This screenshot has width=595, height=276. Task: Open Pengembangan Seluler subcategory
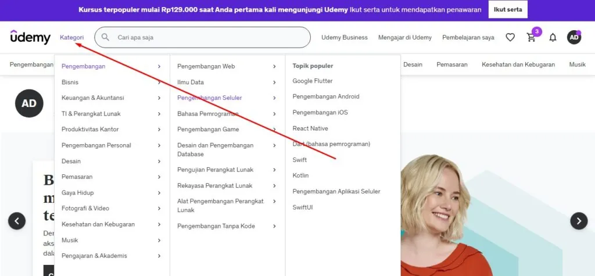pos(209,98)
